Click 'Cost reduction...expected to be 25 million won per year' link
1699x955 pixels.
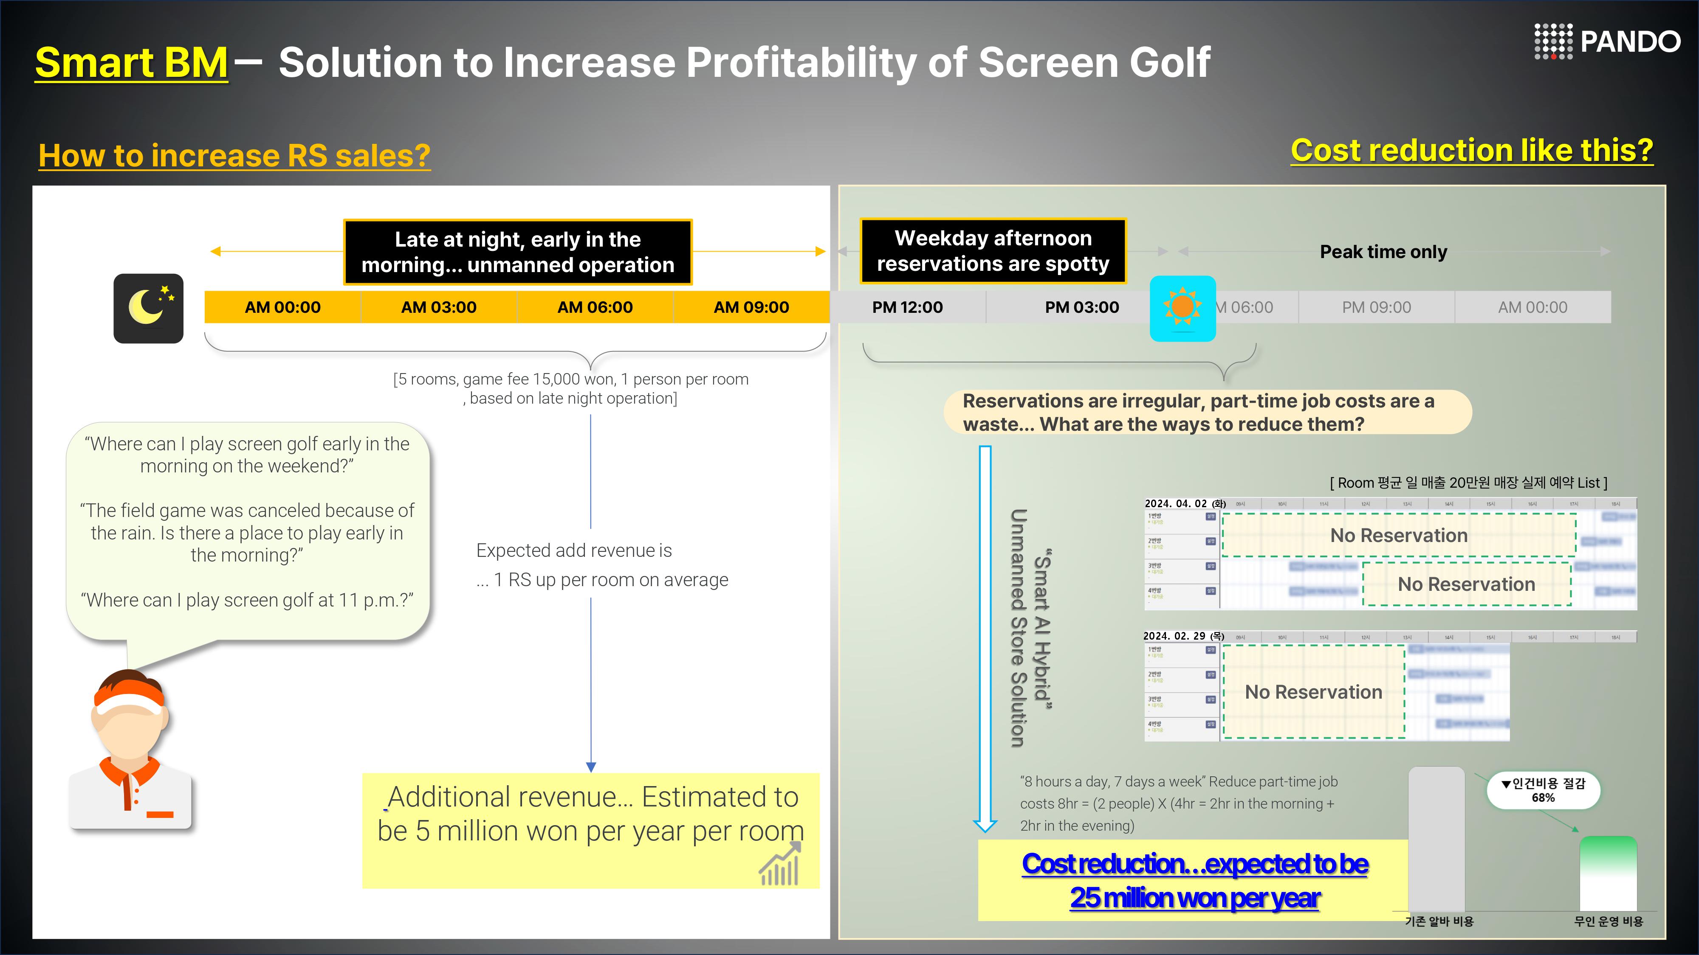click(1194, 881)
